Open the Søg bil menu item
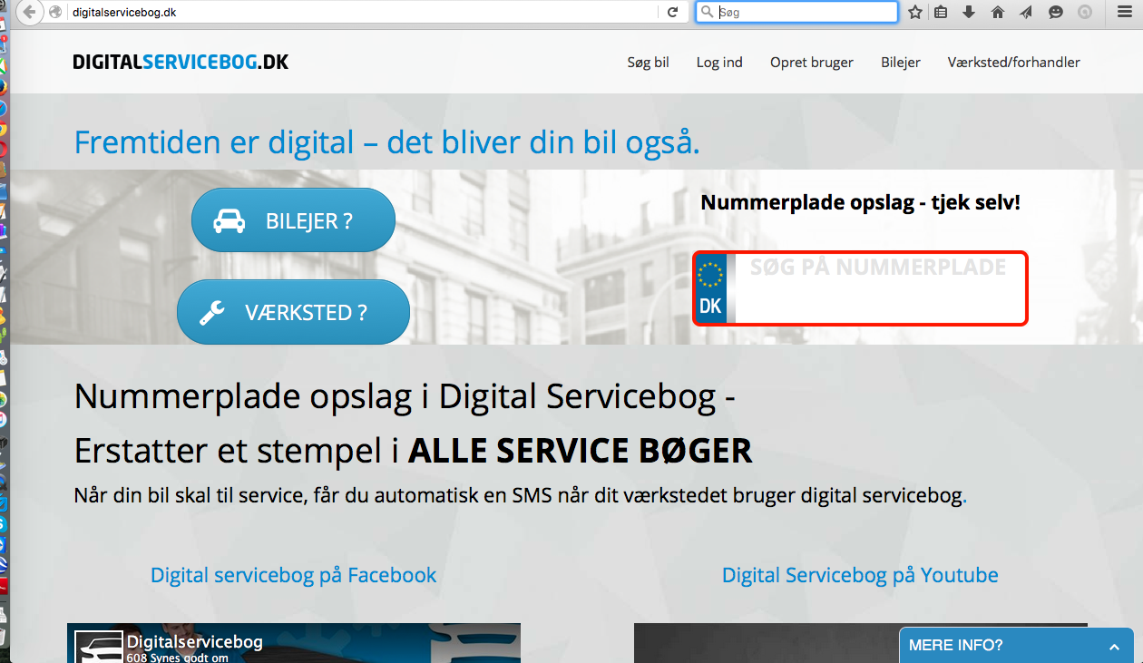The height and width of the screenshot is (663, 1143). [x=648, y=62]
